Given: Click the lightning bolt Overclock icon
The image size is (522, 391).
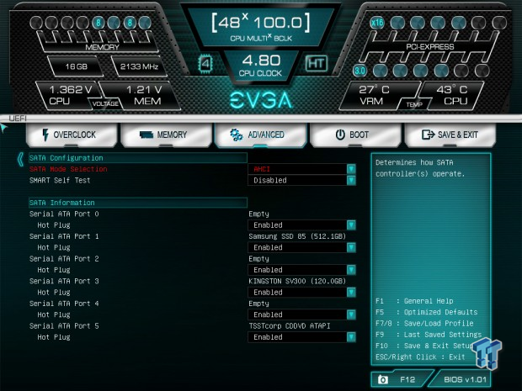Looking at the screenshot, I should (45, 135).
